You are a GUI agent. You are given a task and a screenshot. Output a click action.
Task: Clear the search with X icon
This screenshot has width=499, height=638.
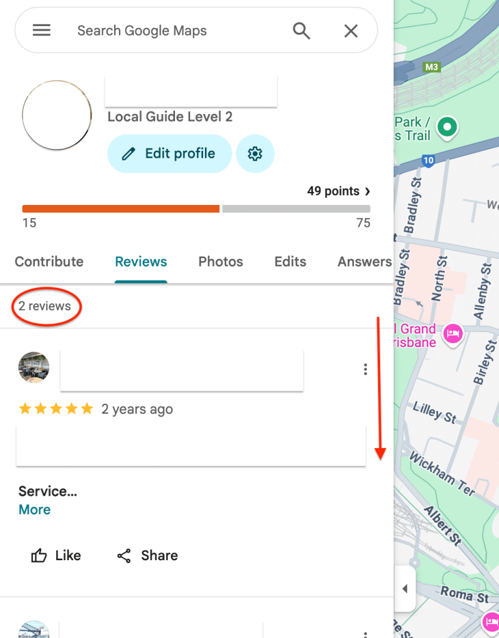tap(351, 31)
